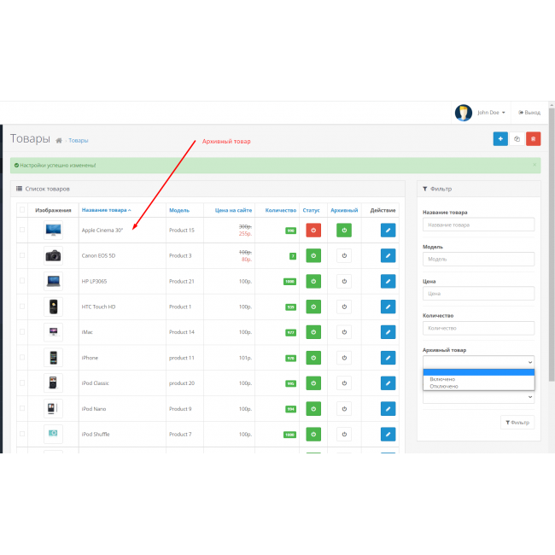Screen dimensions: 555x555
Task: Open edit for iPod Nano product
Action: coord(388,409)
